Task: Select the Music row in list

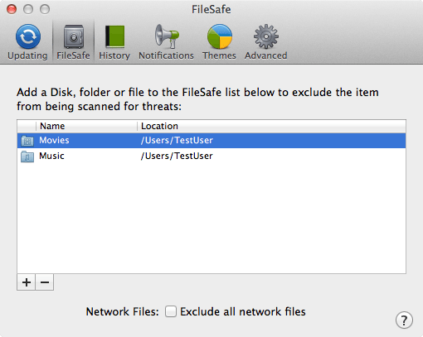Action: click(x=211, y=156)
